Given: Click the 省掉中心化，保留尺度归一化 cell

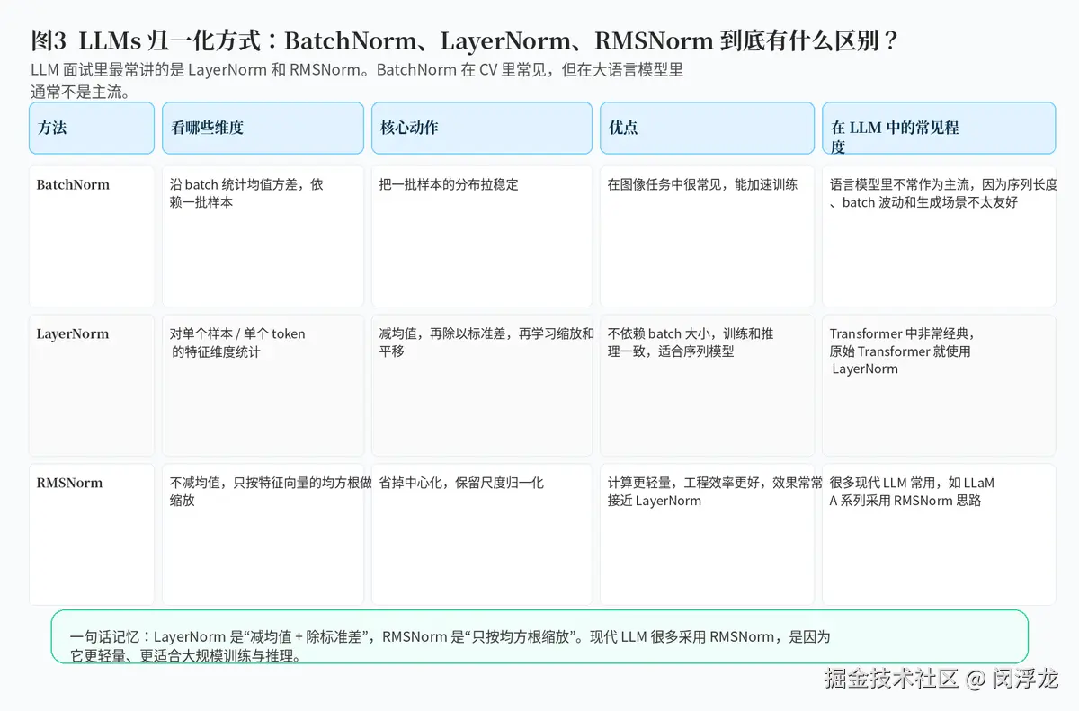Looking at the screenshot, I should 482,534.
